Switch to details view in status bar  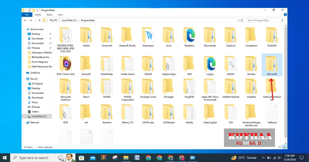tap(281, 147)
